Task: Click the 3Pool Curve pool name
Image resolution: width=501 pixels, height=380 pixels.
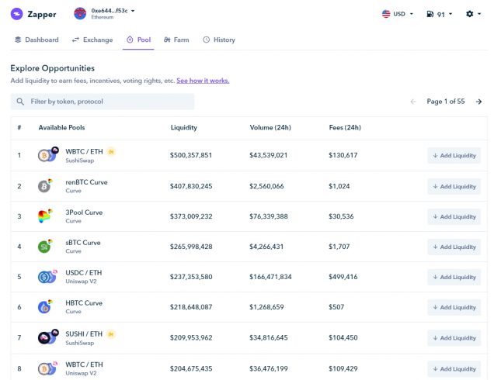Action: (x=84, y=212)
